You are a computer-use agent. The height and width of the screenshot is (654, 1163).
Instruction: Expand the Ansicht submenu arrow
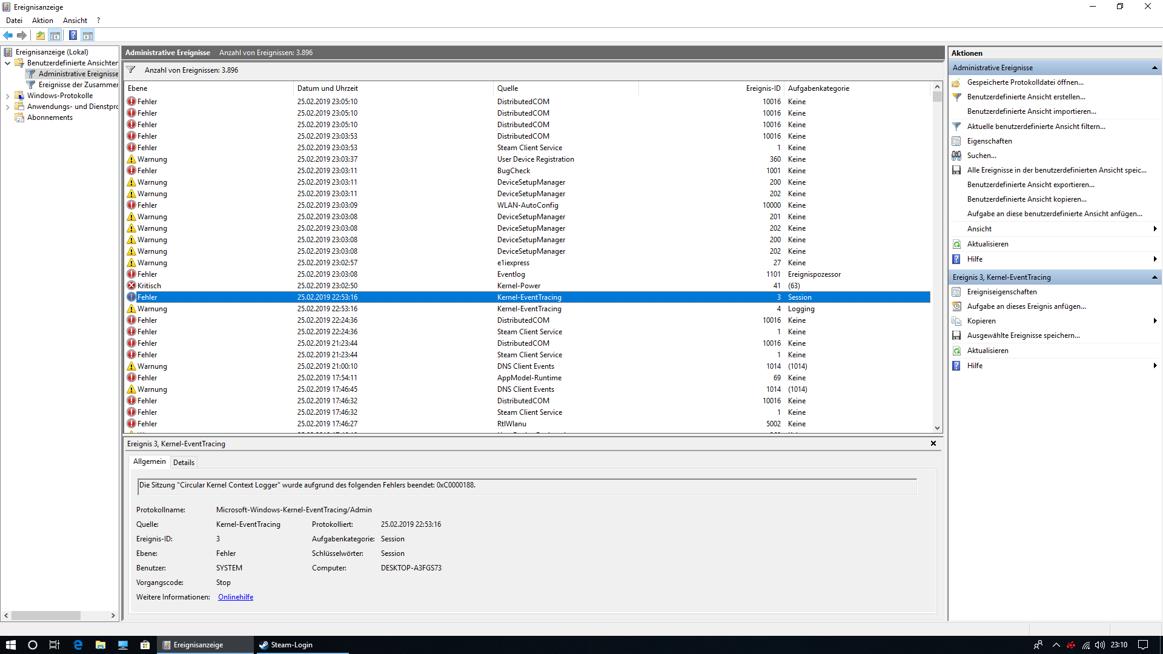1155,229
